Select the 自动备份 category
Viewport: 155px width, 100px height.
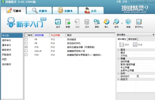[x=12, y=64]
